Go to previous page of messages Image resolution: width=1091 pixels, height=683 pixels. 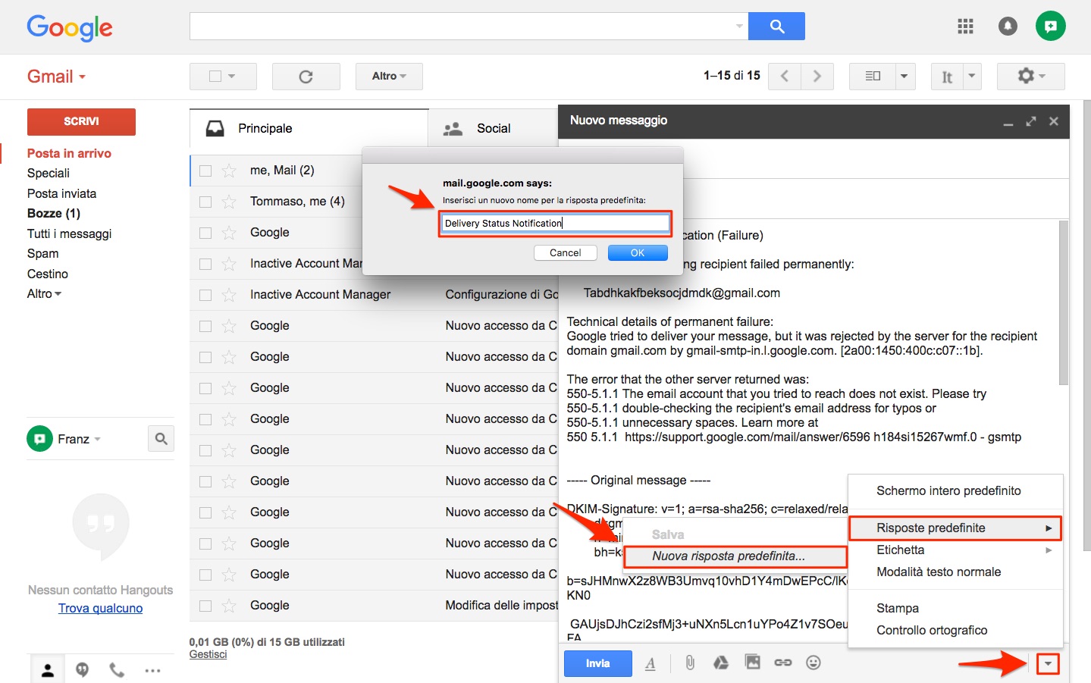click(785, 77)
